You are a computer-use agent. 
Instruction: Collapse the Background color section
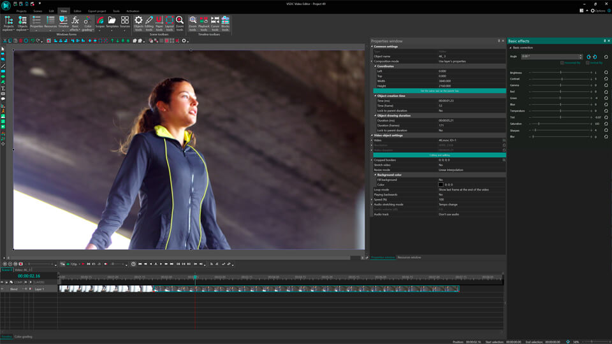375,175
